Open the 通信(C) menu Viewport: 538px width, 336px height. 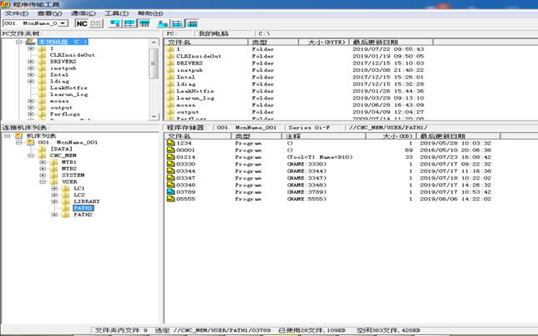(x=83, y=13)
